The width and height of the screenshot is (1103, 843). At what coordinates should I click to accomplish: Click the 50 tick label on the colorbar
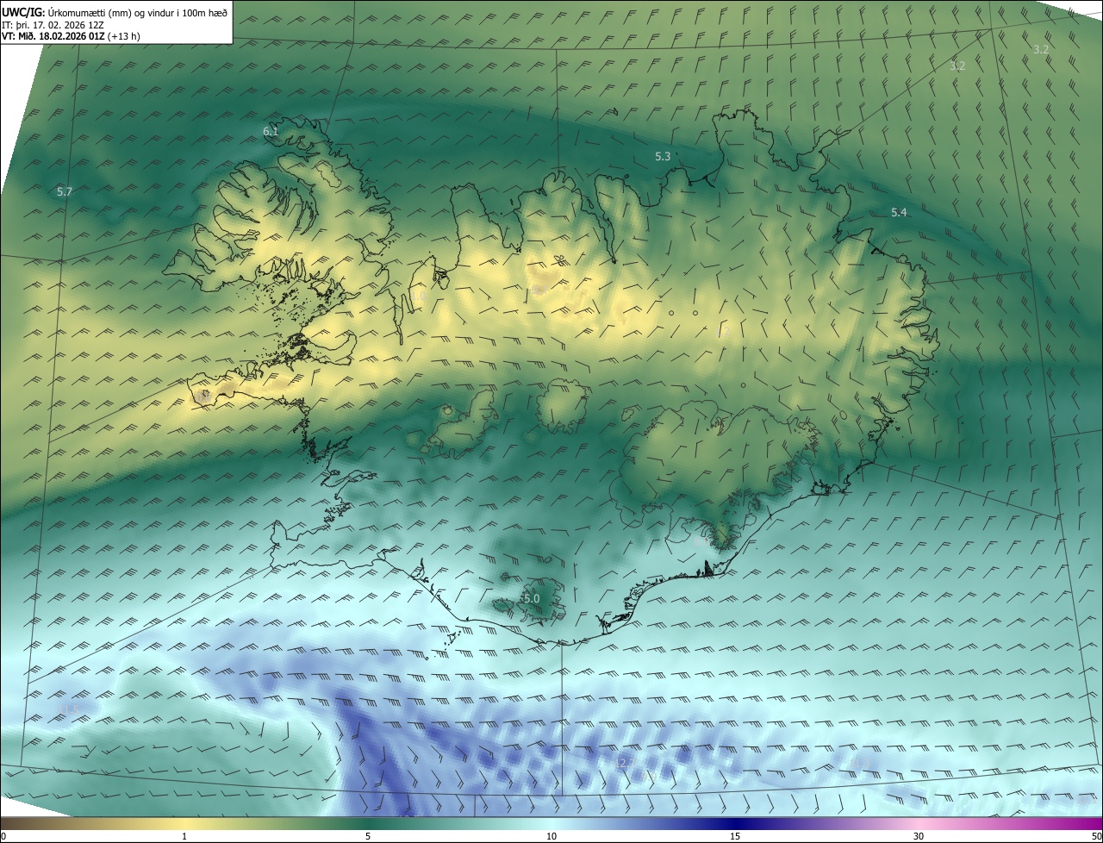coord(1096,836)
